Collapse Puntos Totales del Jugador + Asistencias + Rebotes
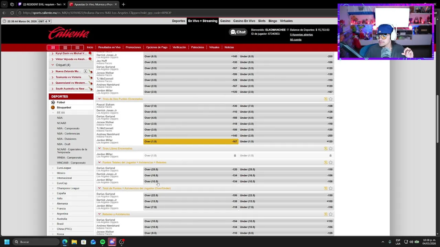Image resolution: width=440 pixels, height=247 pixels. click(99, 162)
